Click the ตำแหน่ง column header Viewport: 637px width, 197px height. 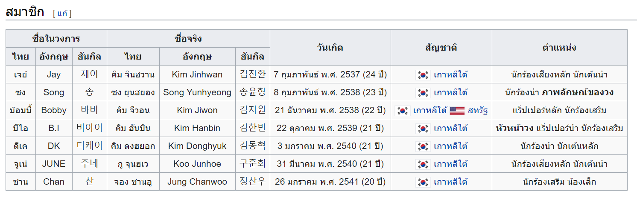pos(559,47)
